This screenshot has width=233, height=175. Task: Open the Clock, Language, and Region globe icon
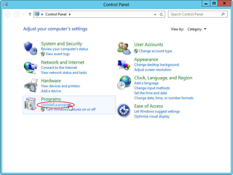(x=124, y=82)
